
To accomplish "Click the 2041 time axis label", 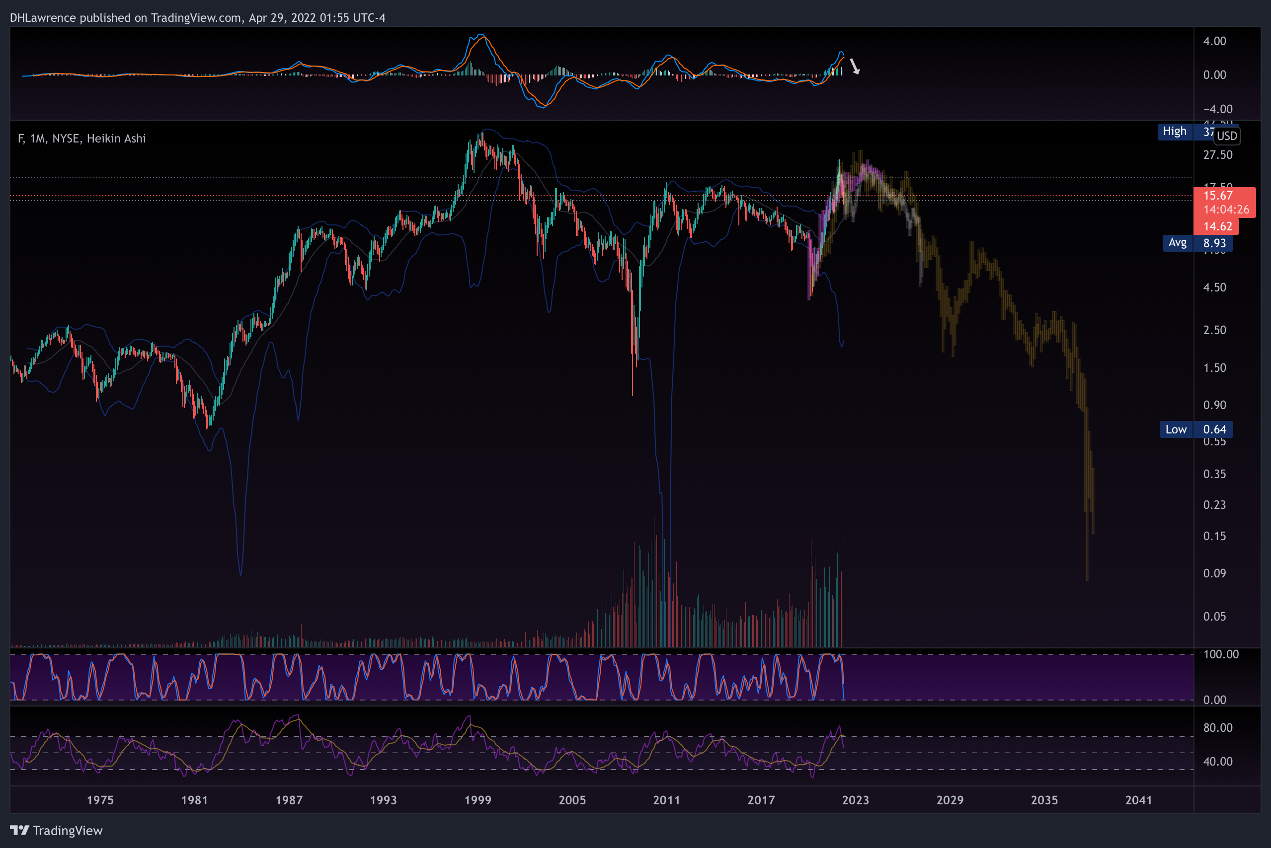I will click(x=1139, y=800).
